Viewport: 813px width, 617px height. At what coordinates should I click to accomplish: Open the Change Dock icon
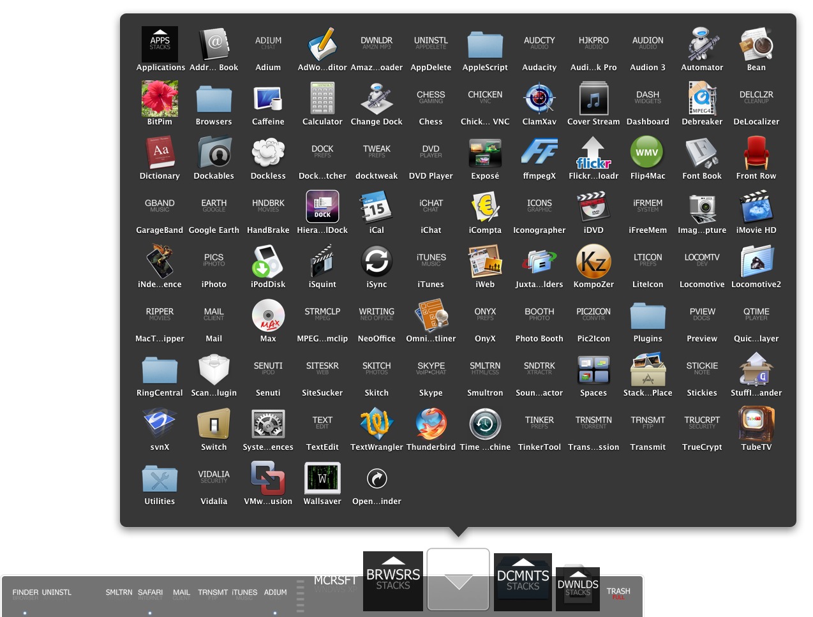377,98
